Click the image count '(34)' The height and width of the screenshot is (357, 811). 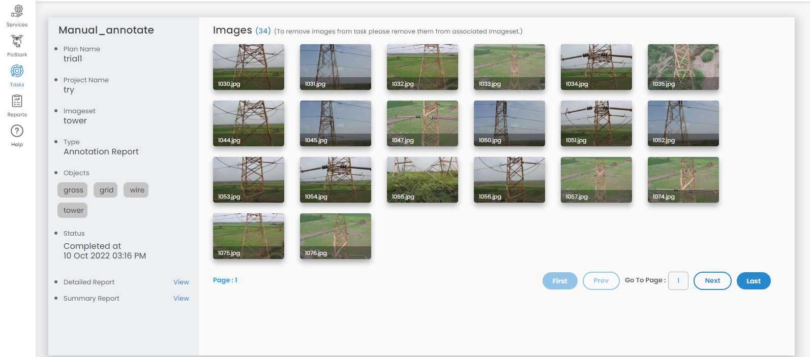coord(263,31)
